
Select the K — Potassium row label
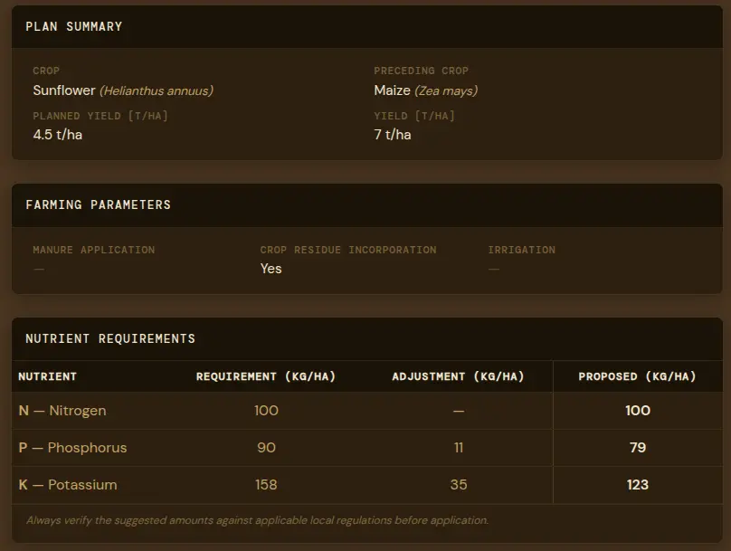tap(68, 485)
